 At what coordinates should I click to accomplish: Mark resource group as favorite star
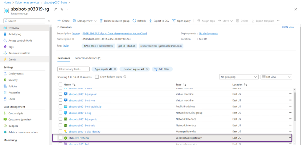pyautogui.click(x=62, y=9)
